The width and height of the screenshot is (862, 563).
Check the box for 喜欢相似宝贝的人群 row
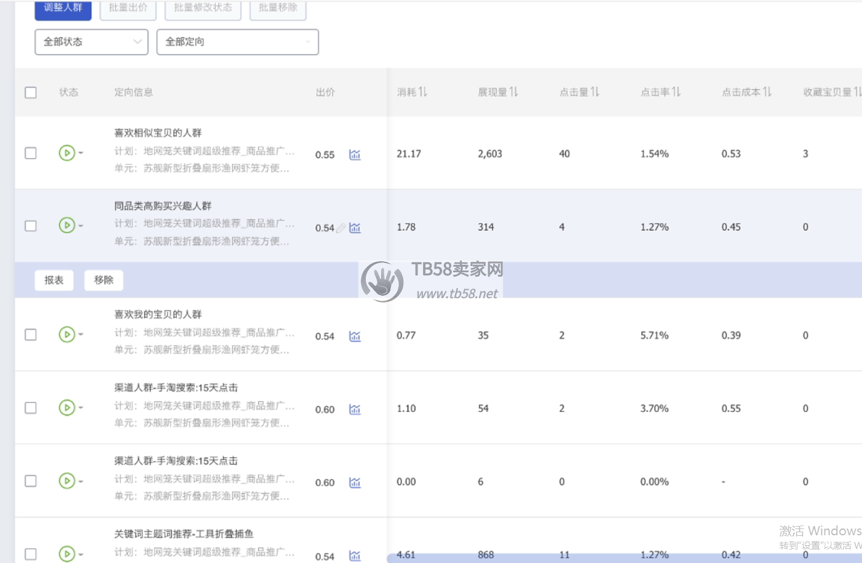click(x=31, y=153)
